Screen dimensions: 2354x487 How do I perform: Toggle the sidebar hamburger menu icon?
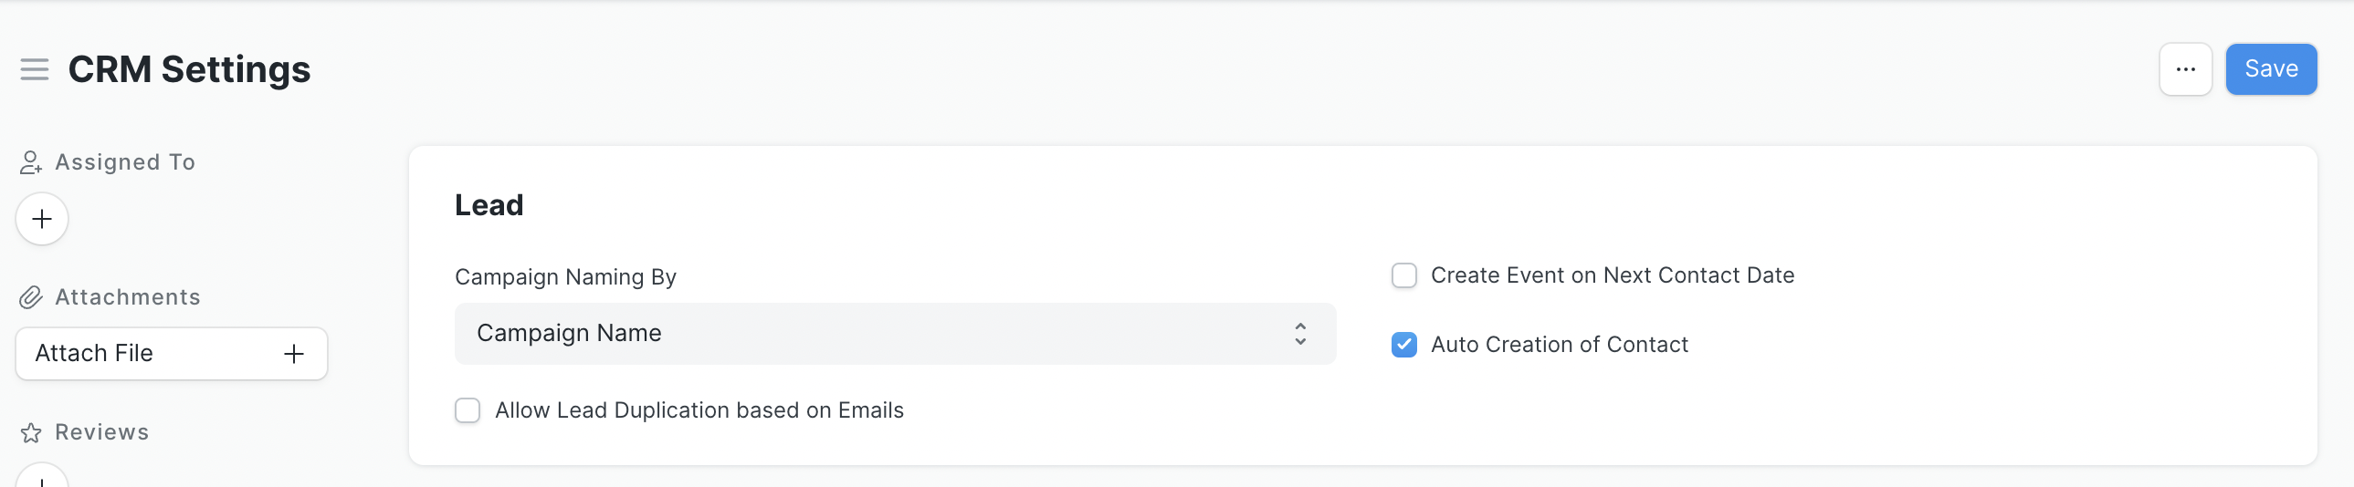pyautogui.click(x=35, y=69)
